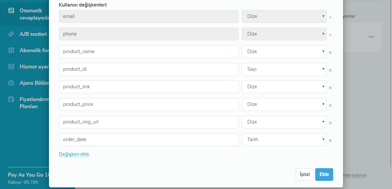The width and height of the screenshot is (392, 189).
Task: Click the product_img_url input field
Action: click(149, 122)
